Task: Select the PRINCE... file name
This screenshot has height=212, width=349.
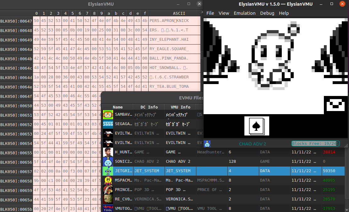Action: 123,189
